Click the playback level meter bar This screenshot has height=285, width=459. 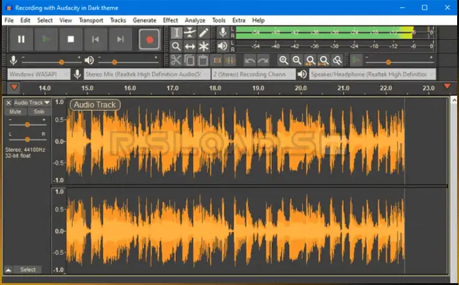[335, 46]
